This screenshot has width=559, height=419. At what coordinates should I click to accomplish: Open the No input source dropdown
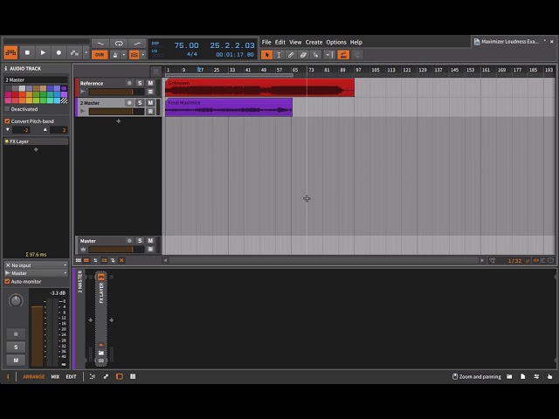(36, 265)
